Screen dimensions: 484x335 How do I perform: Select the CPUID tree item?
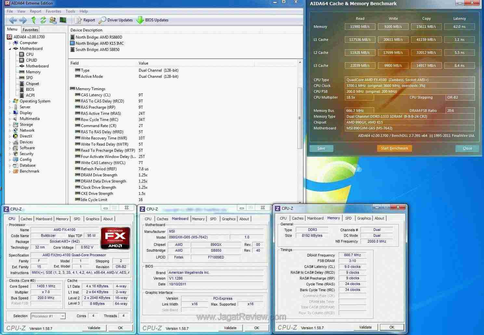pos(31,60)
